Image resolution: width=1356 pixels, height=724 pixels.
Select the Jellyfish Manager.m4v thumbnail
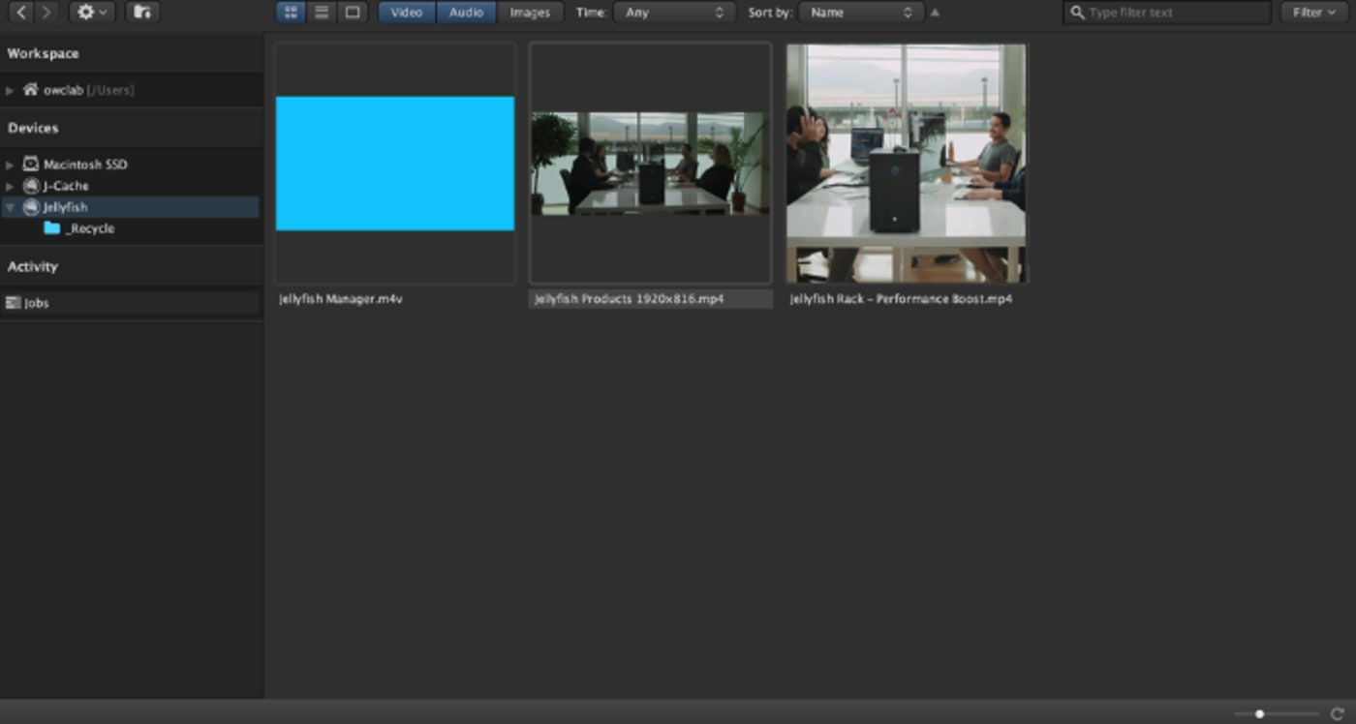point(395,163)
